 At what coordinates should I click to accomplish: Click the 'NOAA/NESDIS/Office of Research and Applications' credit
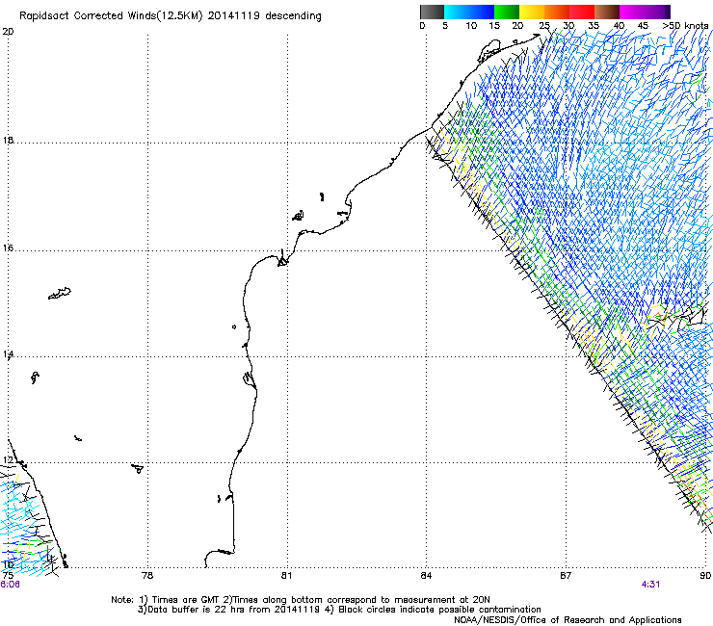pos(568,620)
